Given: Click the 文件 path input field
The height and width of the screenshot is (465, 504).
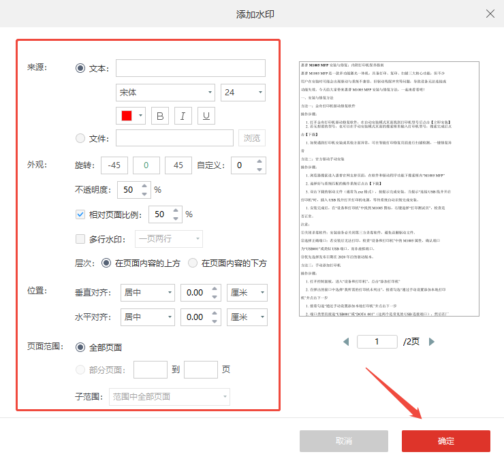Looking at the screenshot, I should [174, 138].
